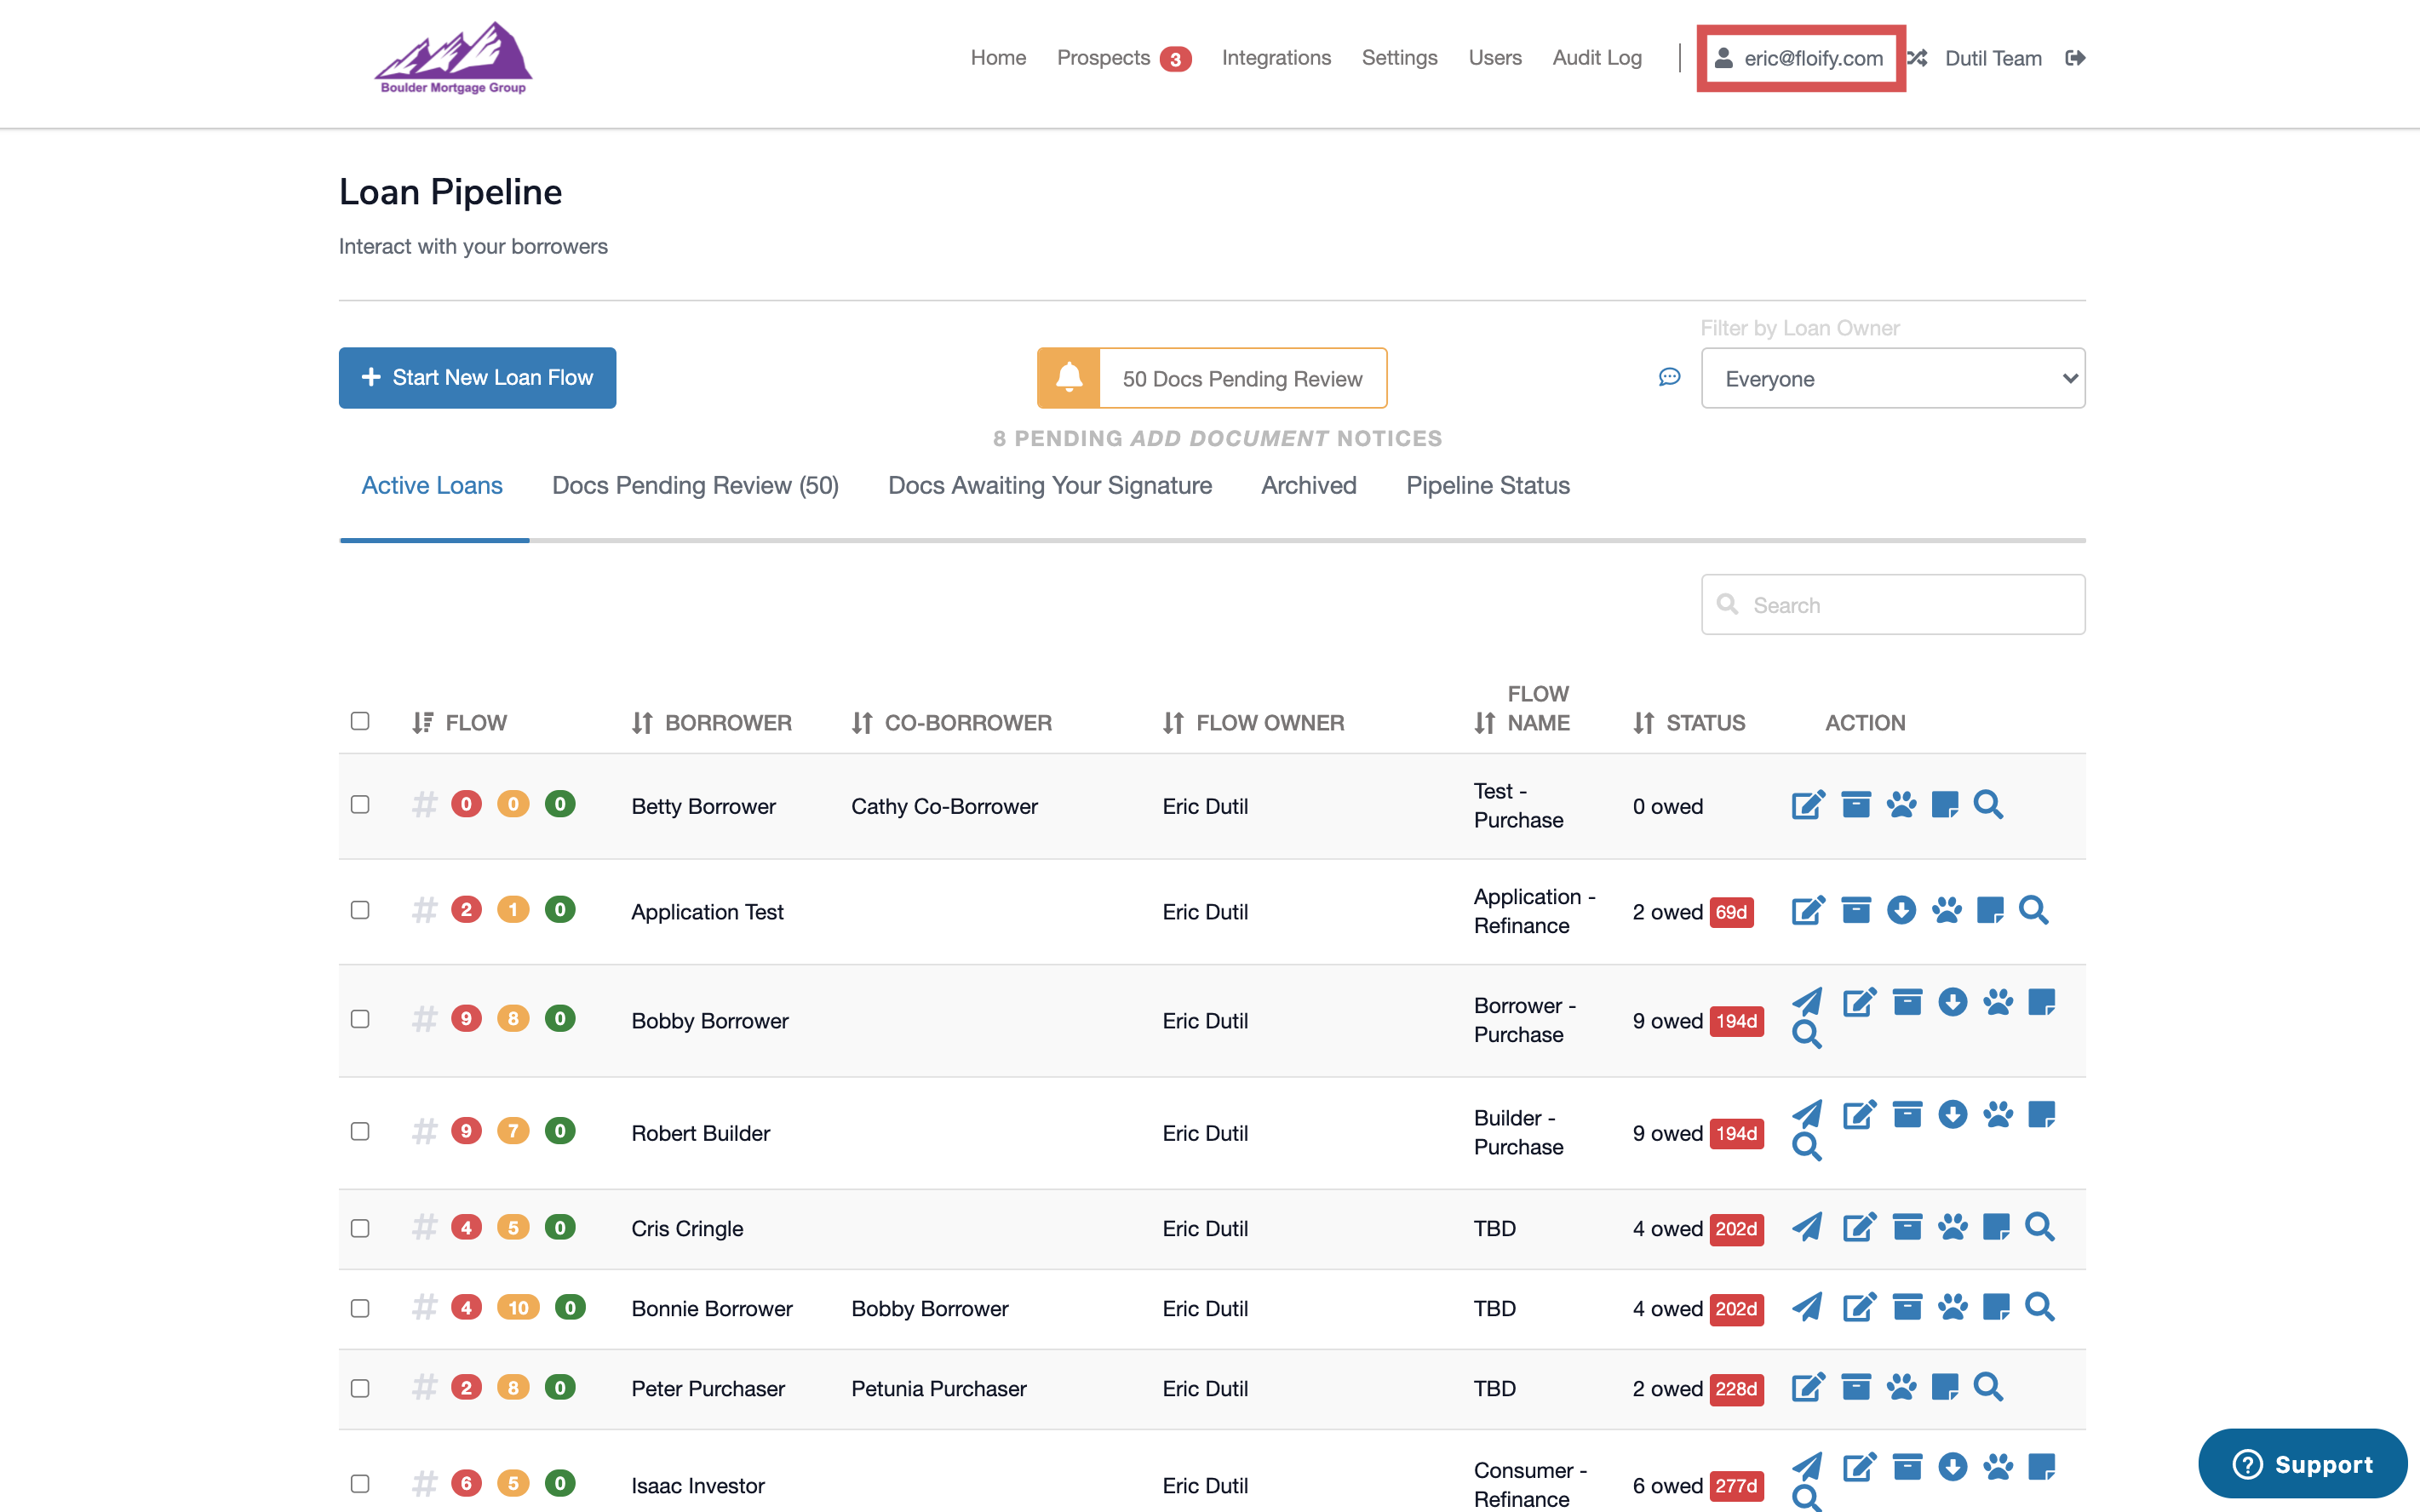Check the Betty Borrower row checkbox
The height and width of the screenshot is (1512, 2420).
point(360,805)
